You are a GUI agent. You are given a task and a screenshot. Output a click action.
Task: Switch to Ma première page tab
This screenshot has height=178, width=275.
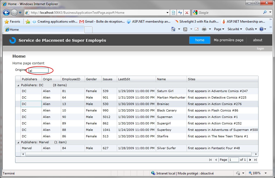(x=228, y=40)
